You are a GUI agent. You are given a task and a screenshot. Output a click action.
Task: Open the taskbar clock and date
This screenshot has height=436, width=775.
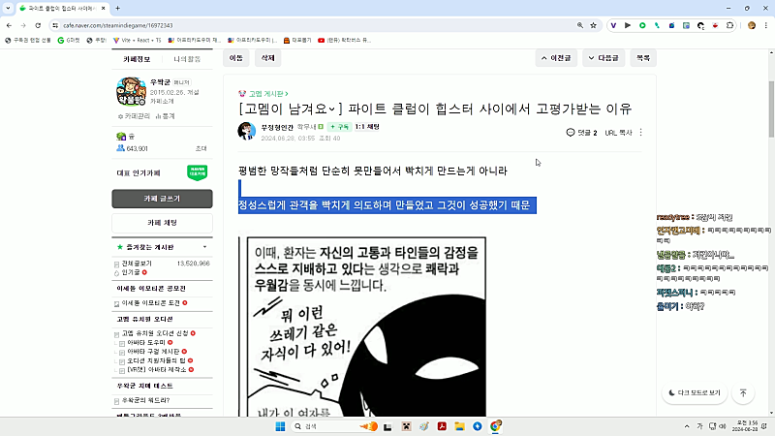[x=746, y=426]
